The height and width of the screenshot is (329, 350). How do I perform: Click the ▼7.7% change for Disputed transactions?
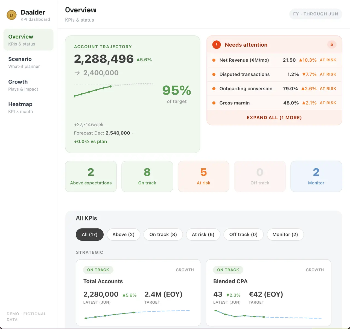coord(309,74)
